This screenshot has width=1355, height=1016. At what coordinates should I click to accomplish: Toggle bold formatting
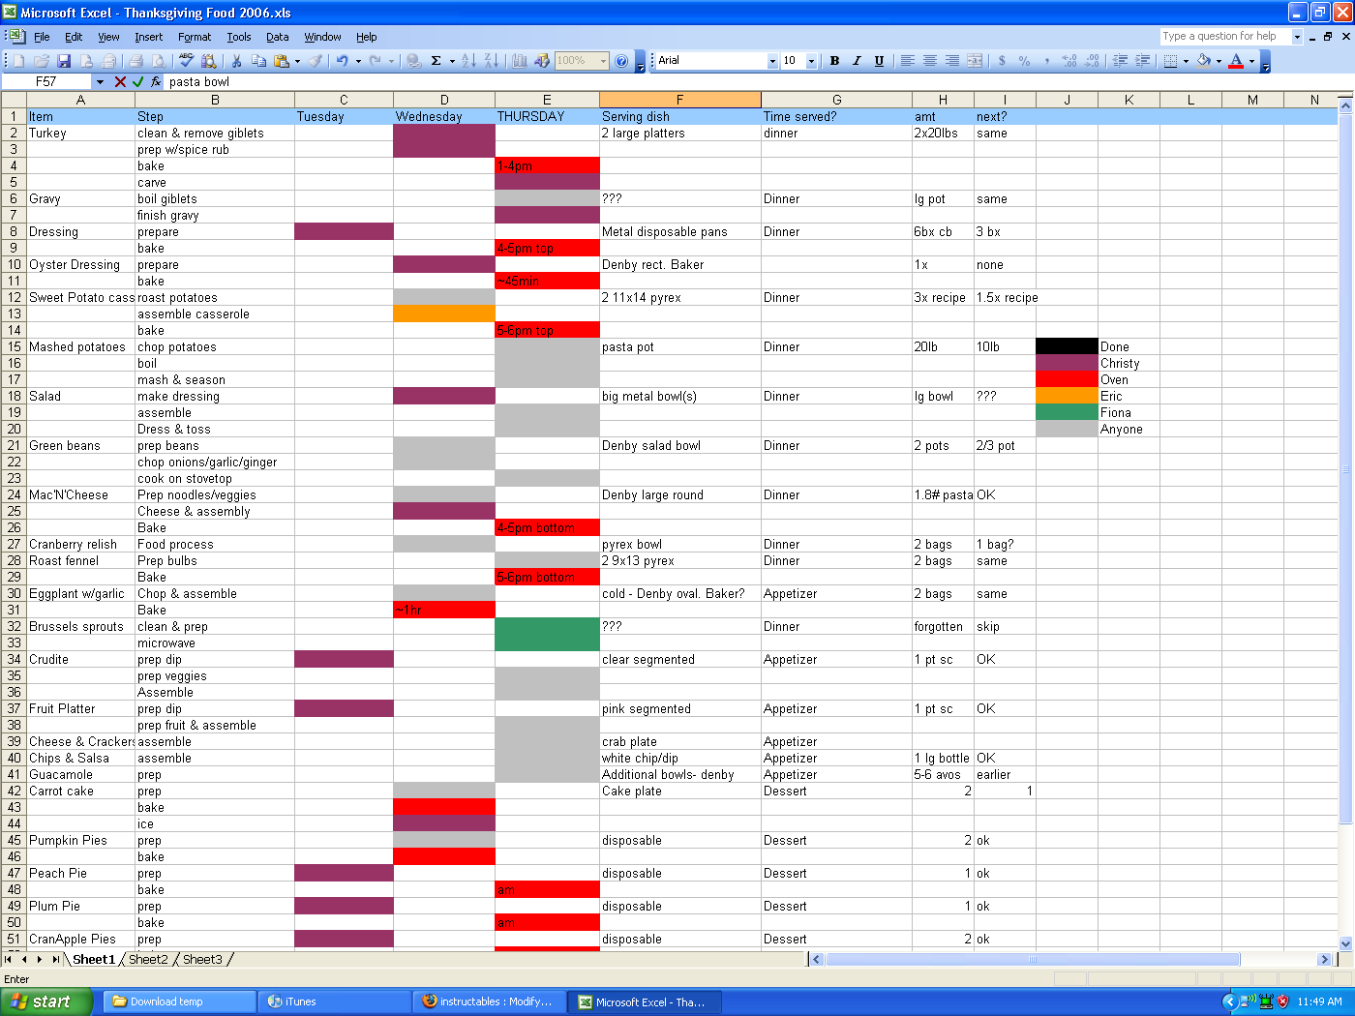tap(834, 60)
